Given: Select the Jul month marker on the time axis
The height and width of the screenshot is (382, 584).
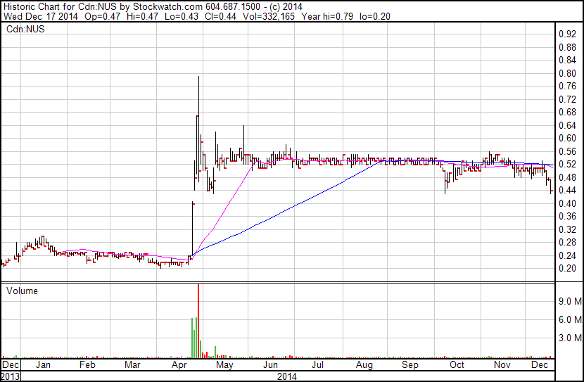Looking at the screenshot, I should point(317,366).
